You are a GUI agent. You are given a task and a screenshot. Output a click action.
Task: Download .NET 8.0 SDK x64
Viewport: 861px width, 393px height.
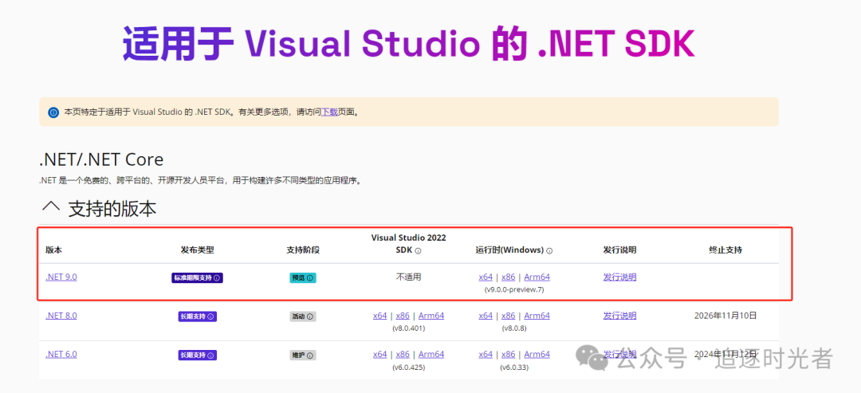point(380,316)
